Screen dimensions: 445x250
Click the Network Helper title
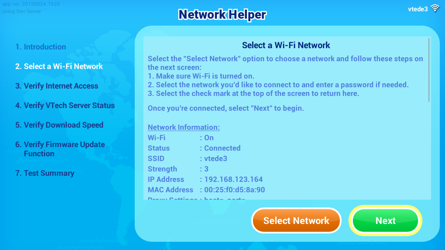tap(222, 14)
